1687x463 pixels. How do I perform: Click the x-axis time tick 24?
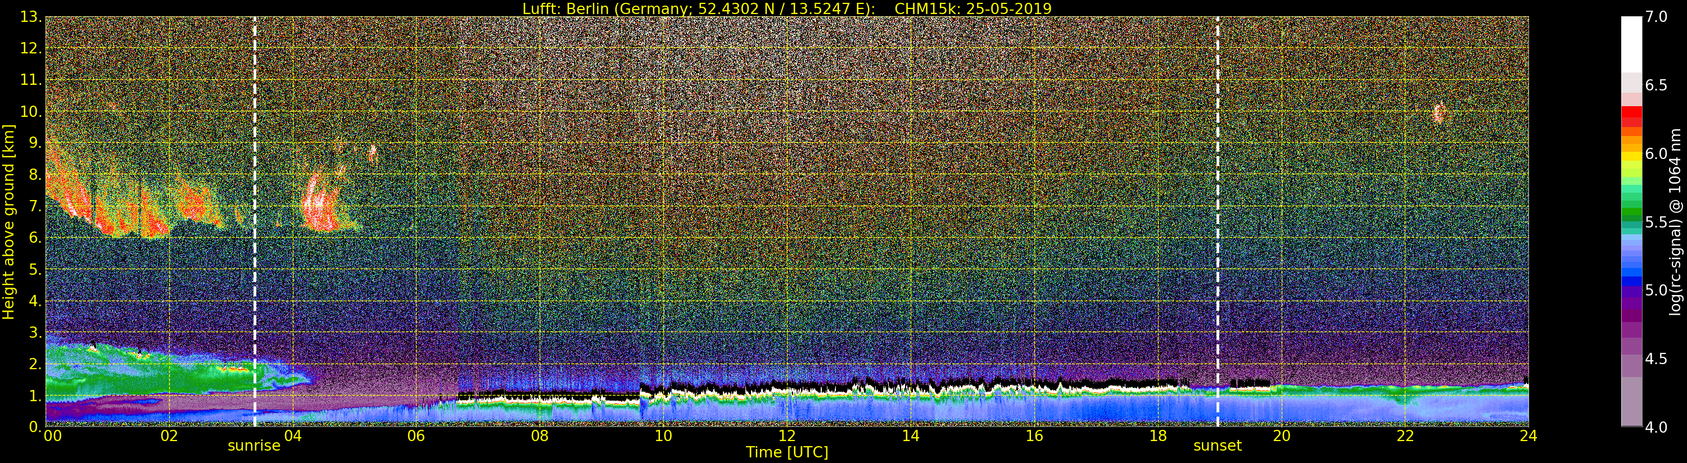coord(1528,436)
